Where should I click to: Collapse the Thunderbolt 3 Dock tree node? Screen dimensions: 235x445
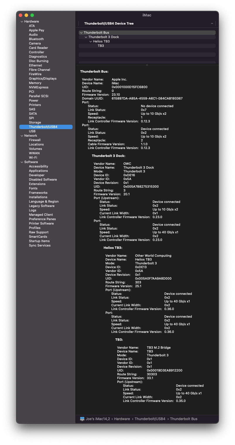[x=86, y=37]
